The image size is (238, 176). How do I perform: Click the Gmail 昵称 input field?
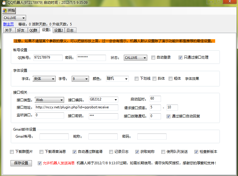(x=103, y=136)
